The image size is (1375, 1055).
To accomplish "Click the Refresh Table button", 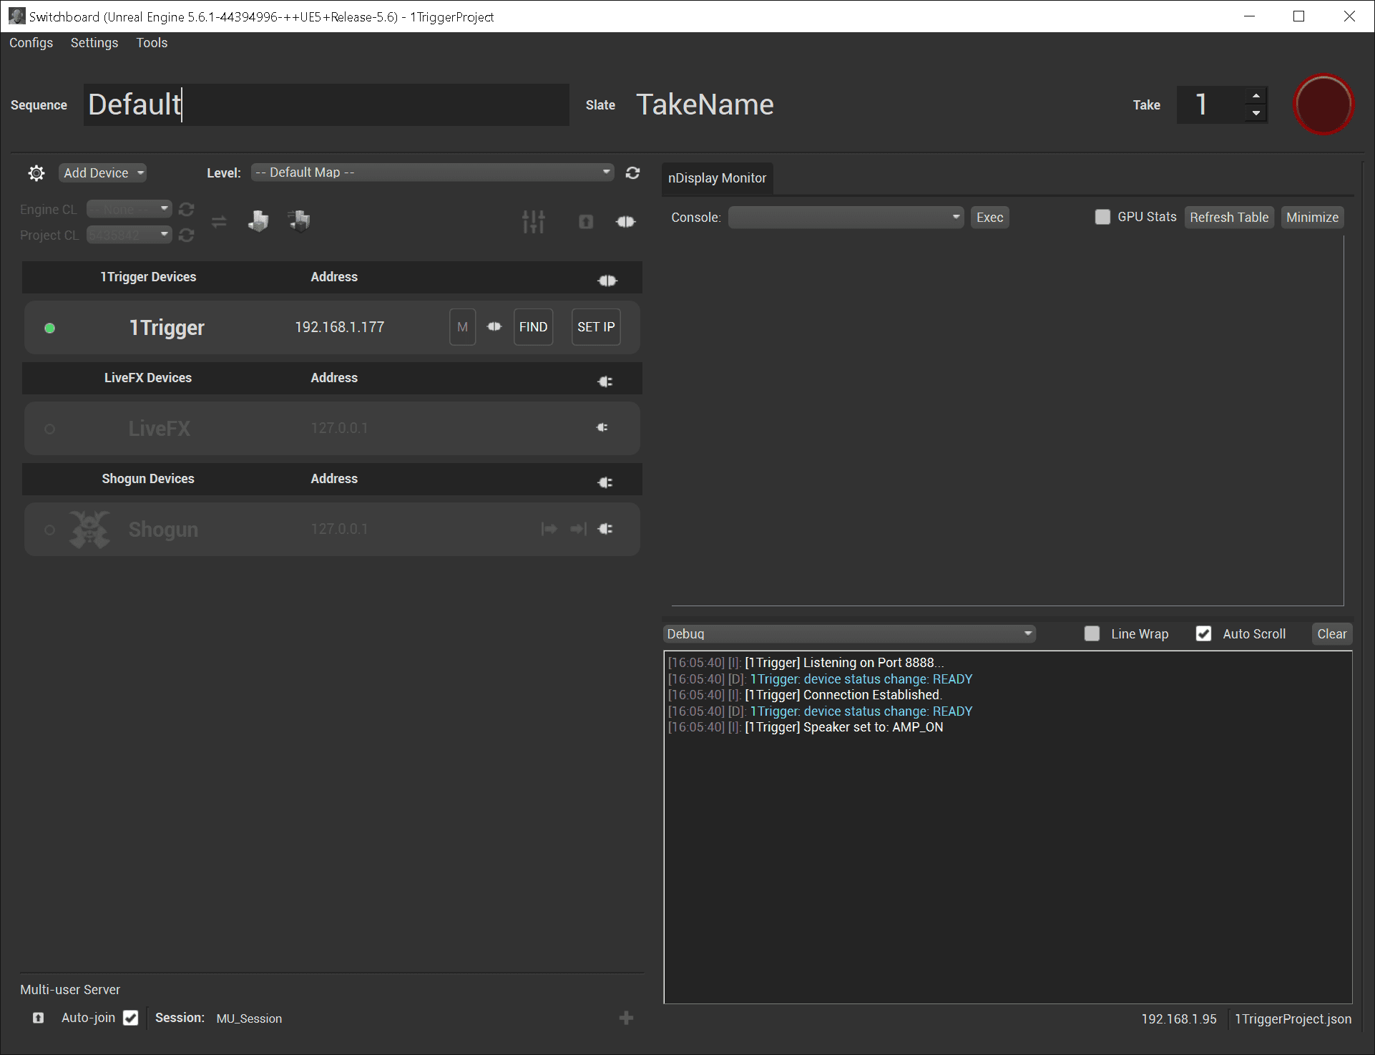I will click(x=1228, y=218).
